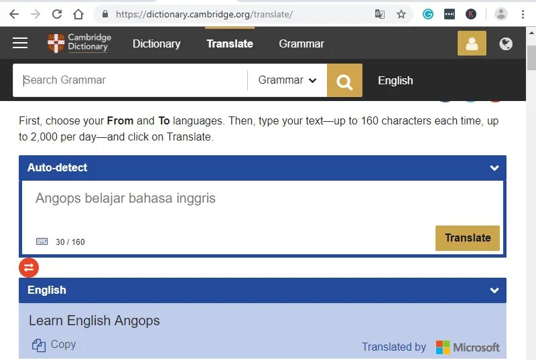Click the Copy translation icon
536x360 pixels.
click(x=39, y=345)
